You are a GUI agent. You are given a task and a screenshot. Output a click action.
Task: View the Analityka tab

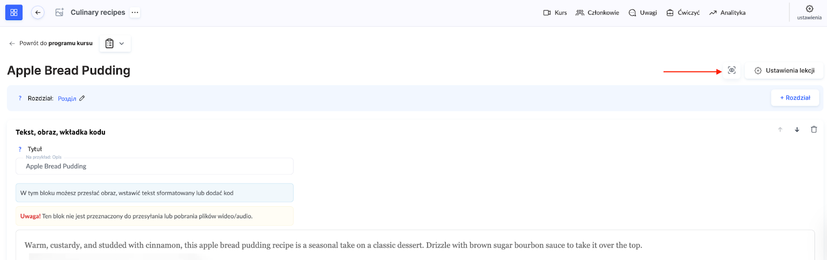727,13
